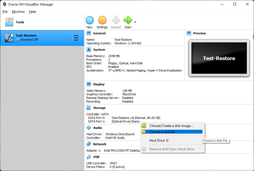Click 'Floppy, Optical, Hard Disk' boot order
The image size is (254, 171).
(125, 63)
